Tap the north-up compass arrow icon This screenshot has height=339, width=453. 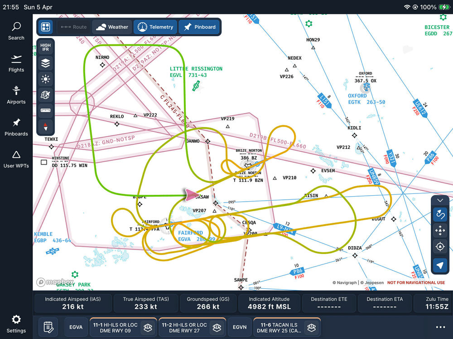45,127
